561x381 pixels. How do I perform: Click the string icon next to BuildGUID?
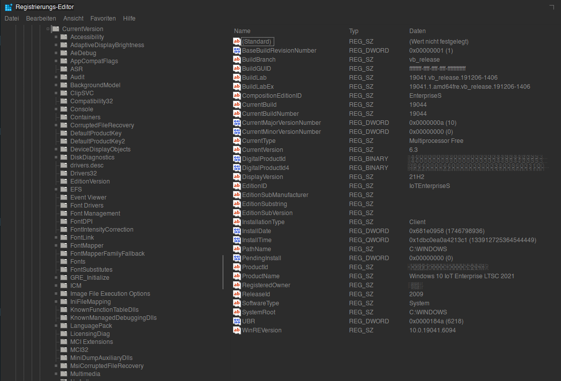(x=237, y=68)
